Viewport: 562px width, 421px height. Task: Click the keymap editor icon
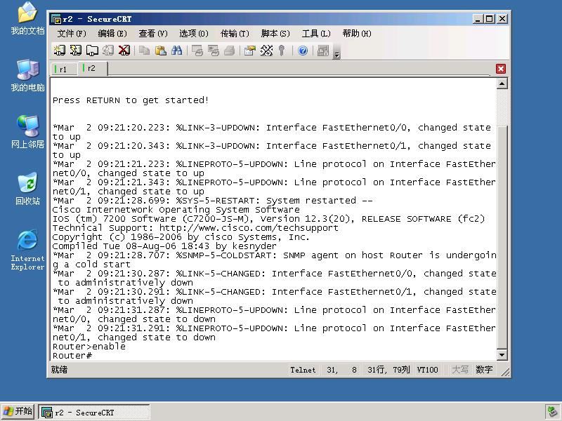(x=266, y=51)
